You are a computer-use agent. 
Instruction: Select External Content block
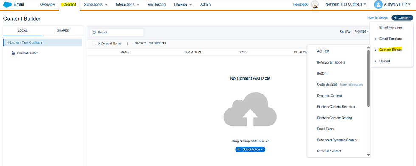click(329, 151)
